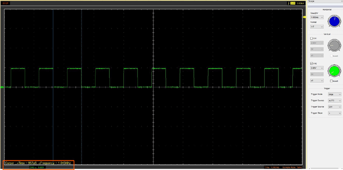Open the Trigger Source dropdown
343x170 pixels.
click(334, 107)
